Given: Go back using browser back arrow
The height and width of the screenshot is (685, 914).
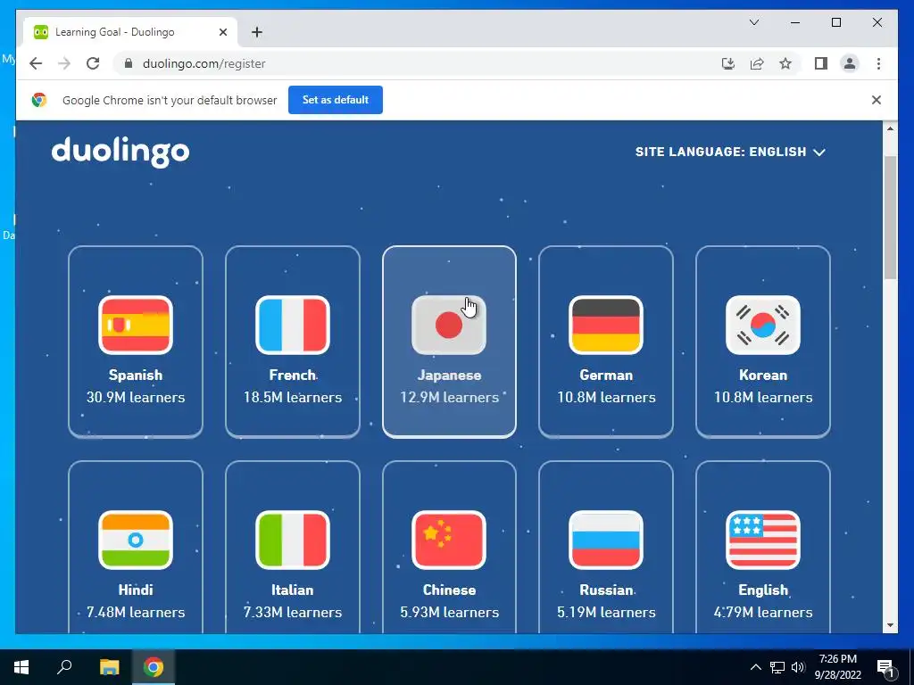Looking at the screenshot, I should point(36,63).
